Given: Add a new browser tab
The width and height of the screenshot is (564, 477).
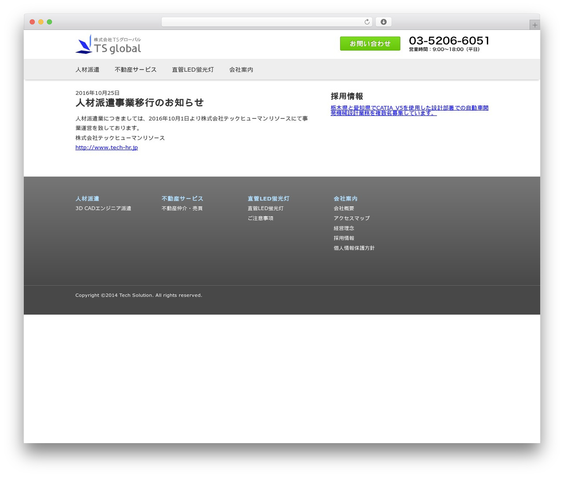Looking at the screenshot, I should tap(534, 25).
